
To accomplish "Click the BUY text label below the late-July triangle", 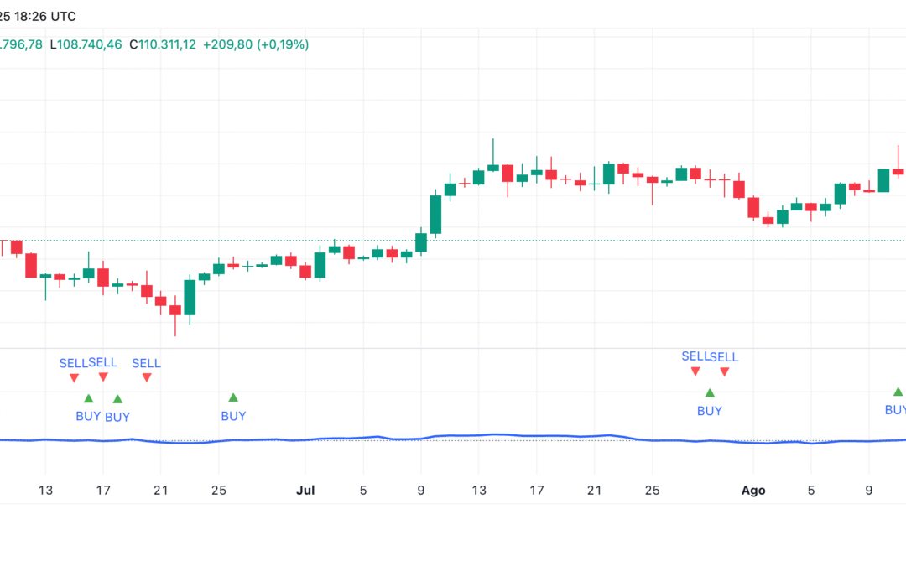I will pyautogui.click(x=710, y=411).
